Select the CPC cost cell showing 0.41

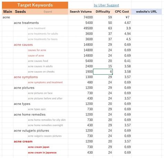[x=122, y=61]
